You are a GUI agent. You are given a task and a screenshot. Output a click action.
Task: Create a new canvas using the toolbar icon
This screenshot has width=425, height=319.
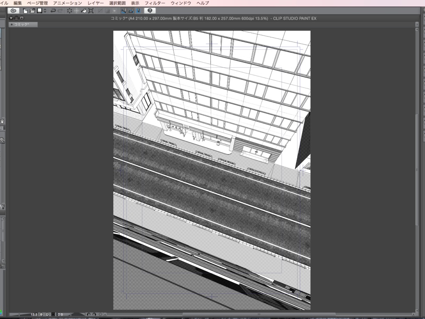[x=24, y=10]
